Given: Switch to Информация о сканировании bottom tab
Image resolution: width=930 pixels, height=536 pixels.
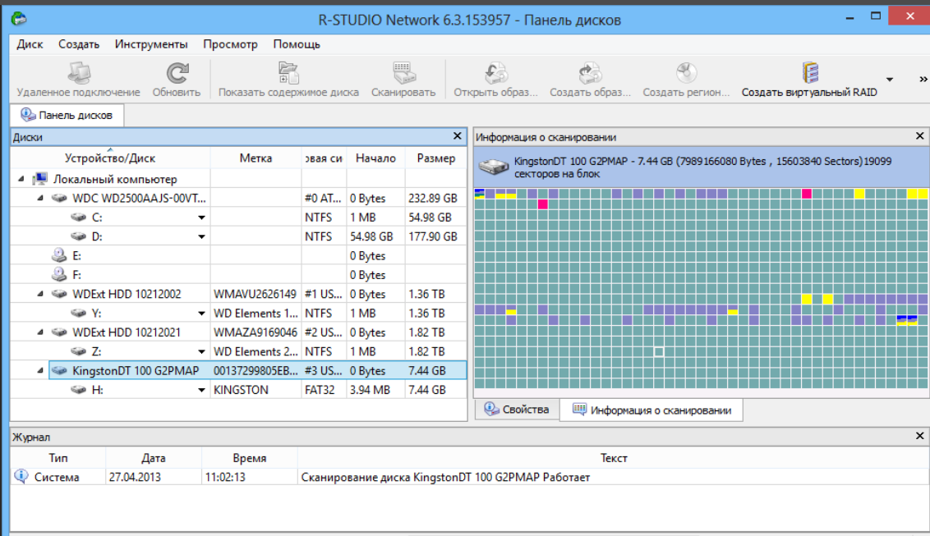Looking at the screenshot, I should 651,410.
